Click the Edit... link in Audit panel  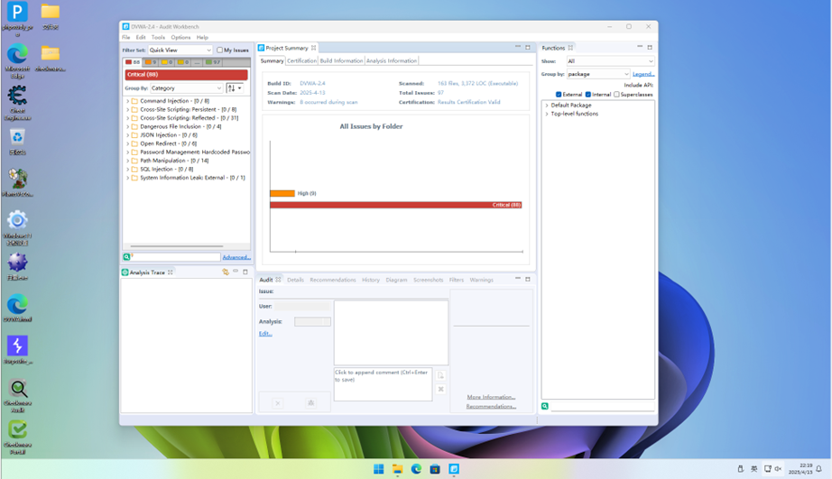[x=265, y=334]
